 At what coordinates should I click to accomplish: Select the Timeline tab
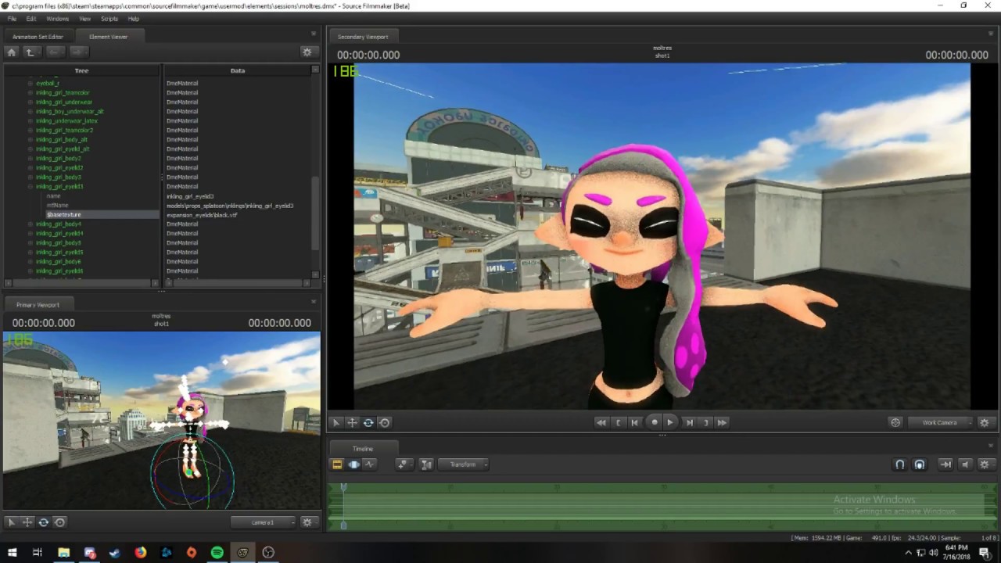tap(363, 449)
